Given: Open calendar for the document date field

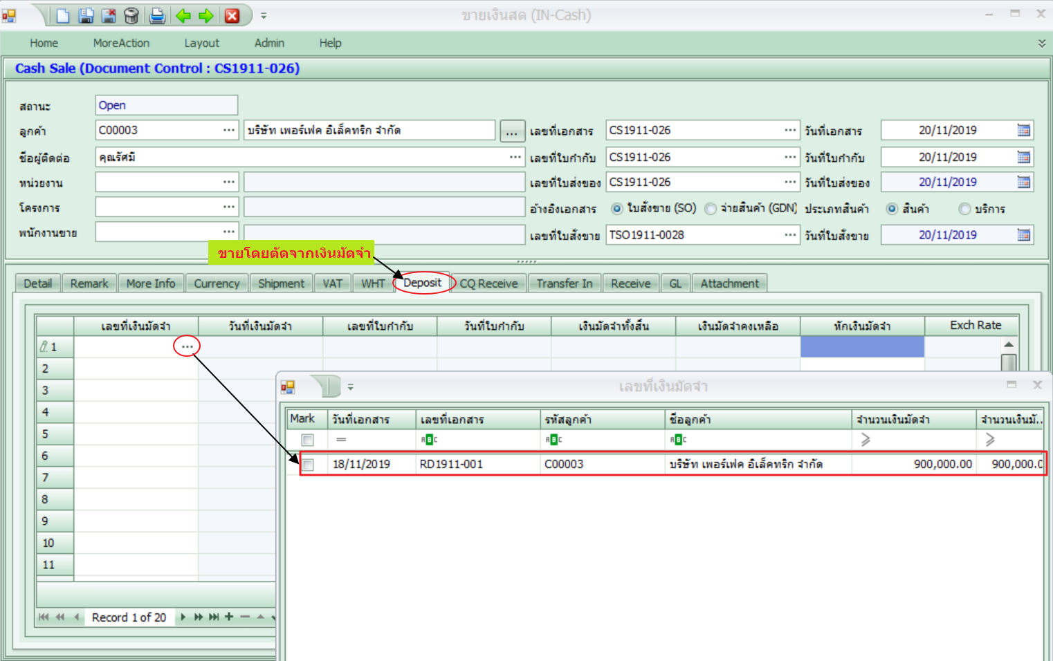Looking at the screenshot, I should click(x=1024, y=130).
